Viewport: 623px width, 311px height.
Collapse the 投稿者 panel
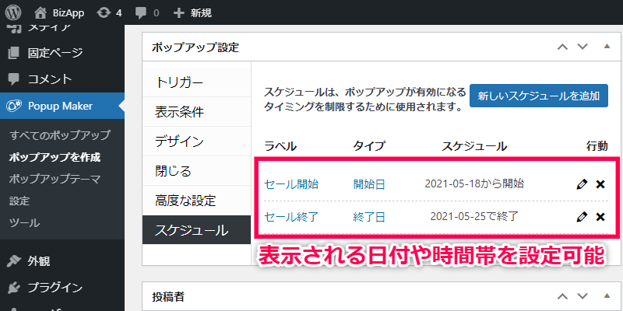pyautogui.click(x=607, y=295)
